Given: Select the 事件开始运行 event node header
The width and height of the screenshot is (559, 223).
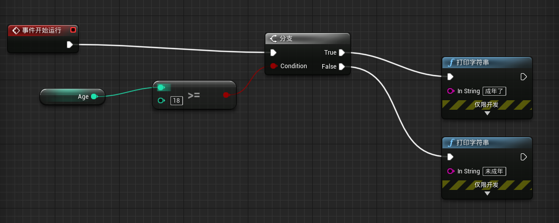Looking at the screenshot, I should pyautogui.click(x=43, y=30).
